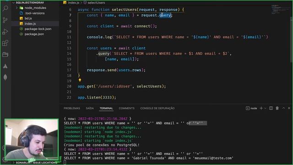Click the lightbulb quick fix icon

pyautogui.click(x=80, y=80)
